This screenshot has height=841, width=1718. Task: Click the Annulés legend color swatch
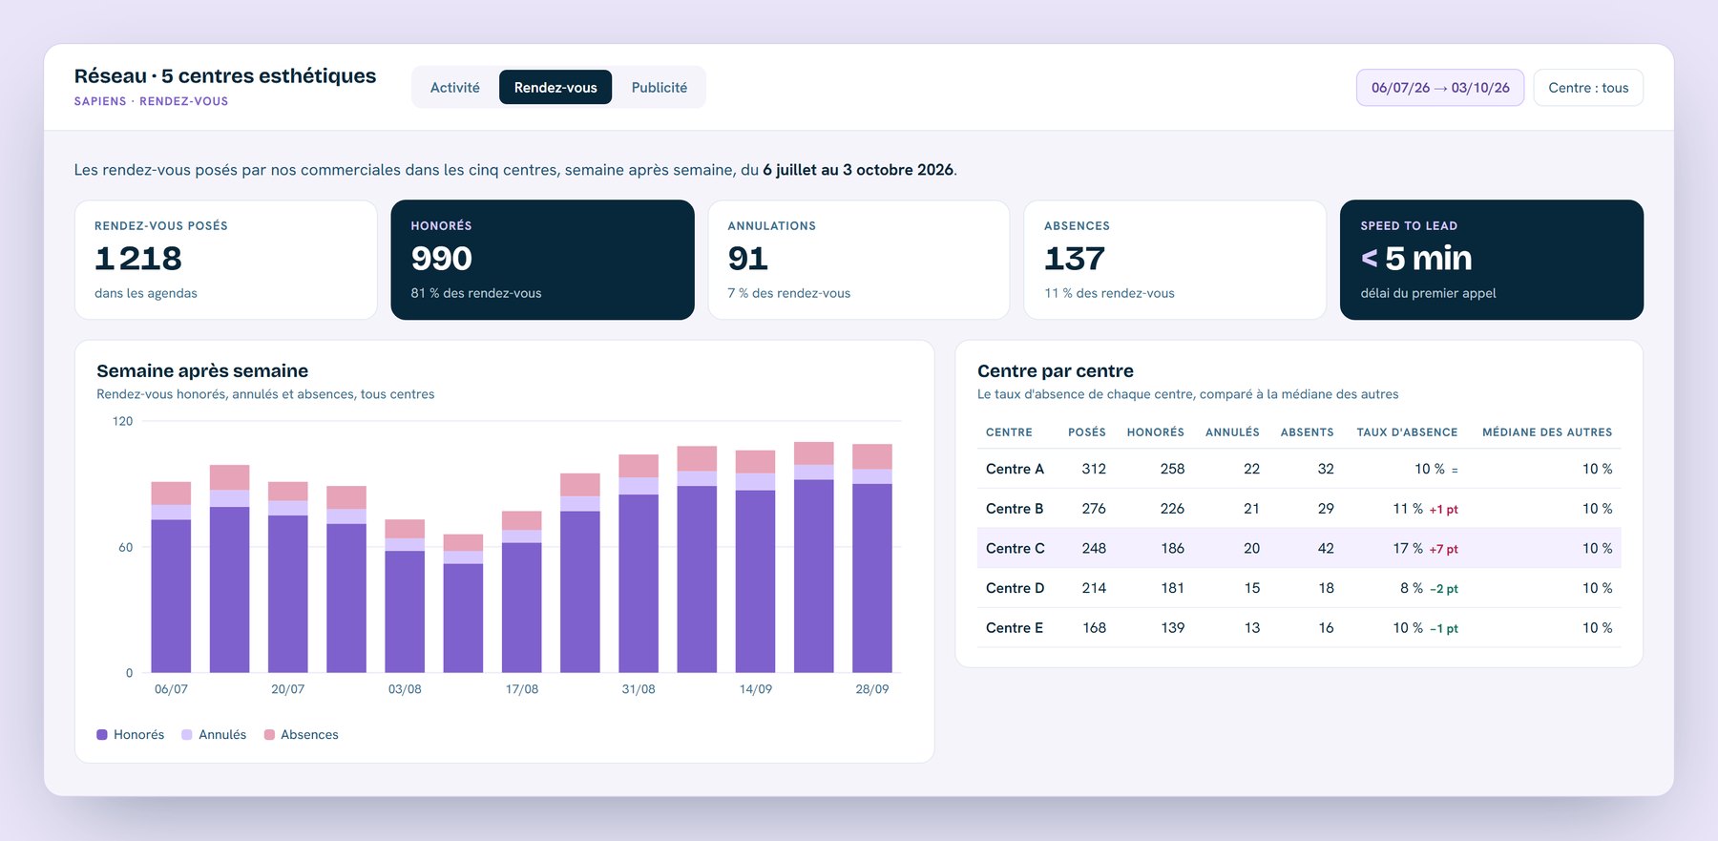click(x=187, y=734)
